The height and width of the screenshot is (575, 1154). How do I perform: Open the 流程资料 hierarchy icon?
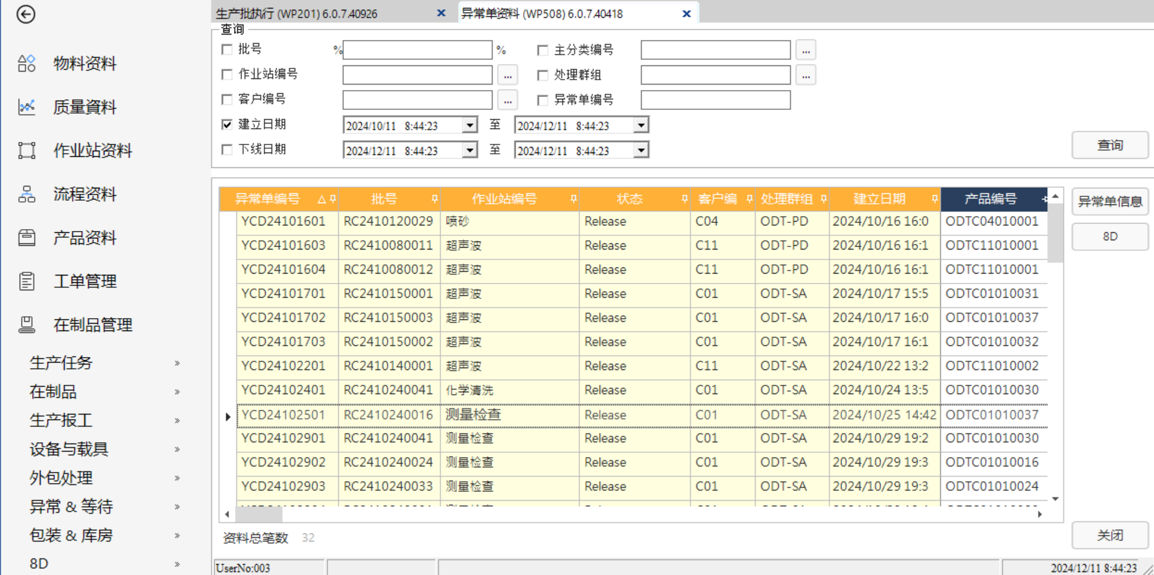click(x=27, y=195)
